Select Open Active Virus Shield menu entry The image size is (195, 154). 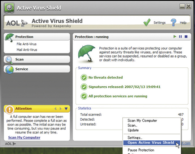click(x=152, y=142)
